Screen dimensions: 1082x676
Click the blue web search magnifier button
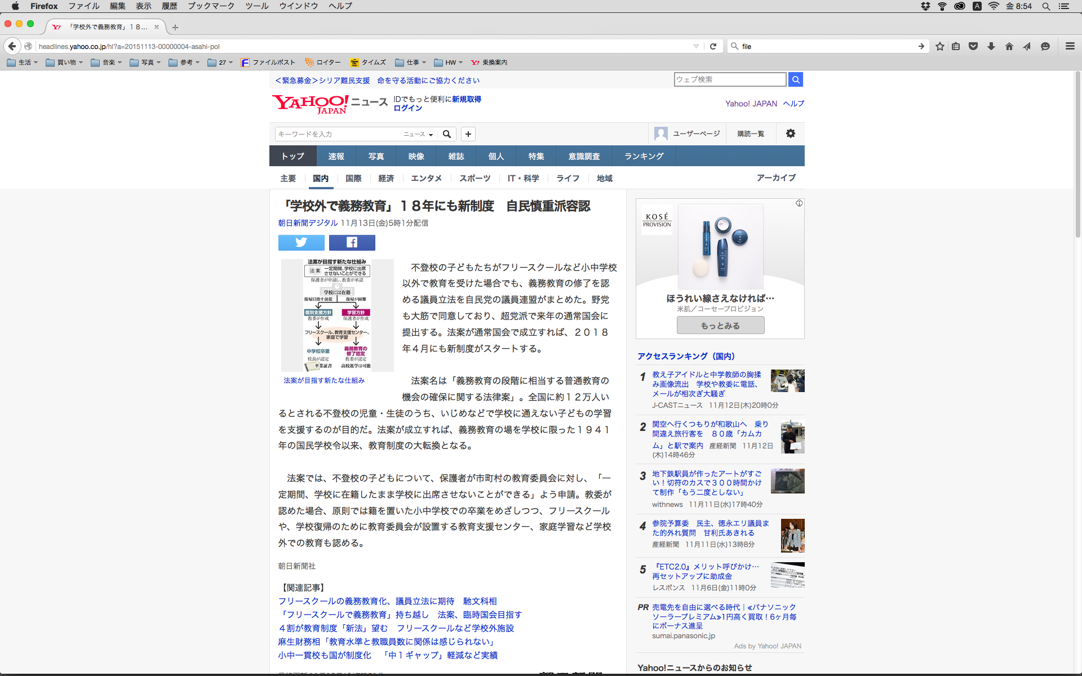pos(795,79)
